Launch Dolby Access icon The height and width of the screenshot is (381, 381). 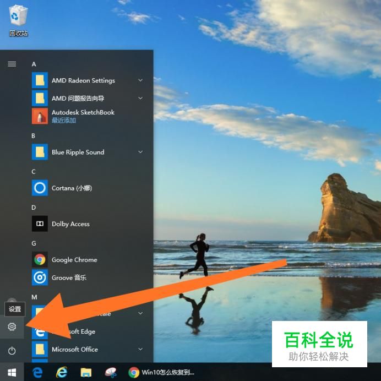click(x=40, y=224)
